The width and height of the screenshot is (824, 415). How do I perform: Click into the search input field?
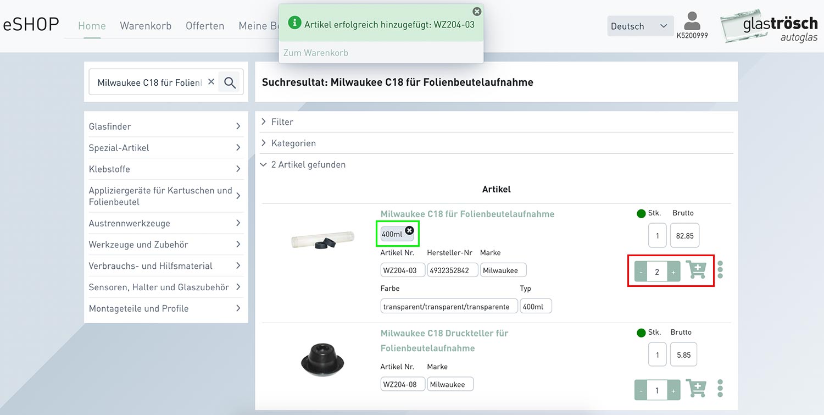click(150, 82)
